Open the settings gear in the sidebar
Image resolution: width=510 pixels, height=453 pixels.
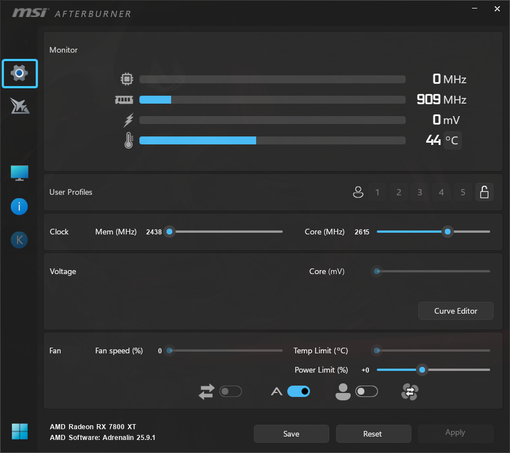coord(20,74)
